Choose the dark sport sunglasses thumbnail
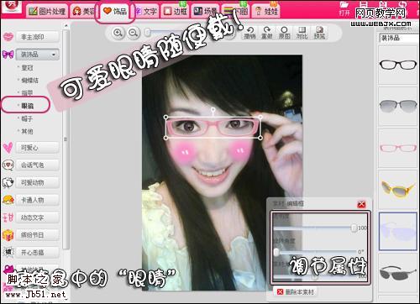Viewport: 420px width, 304px height. pos(398,273)
